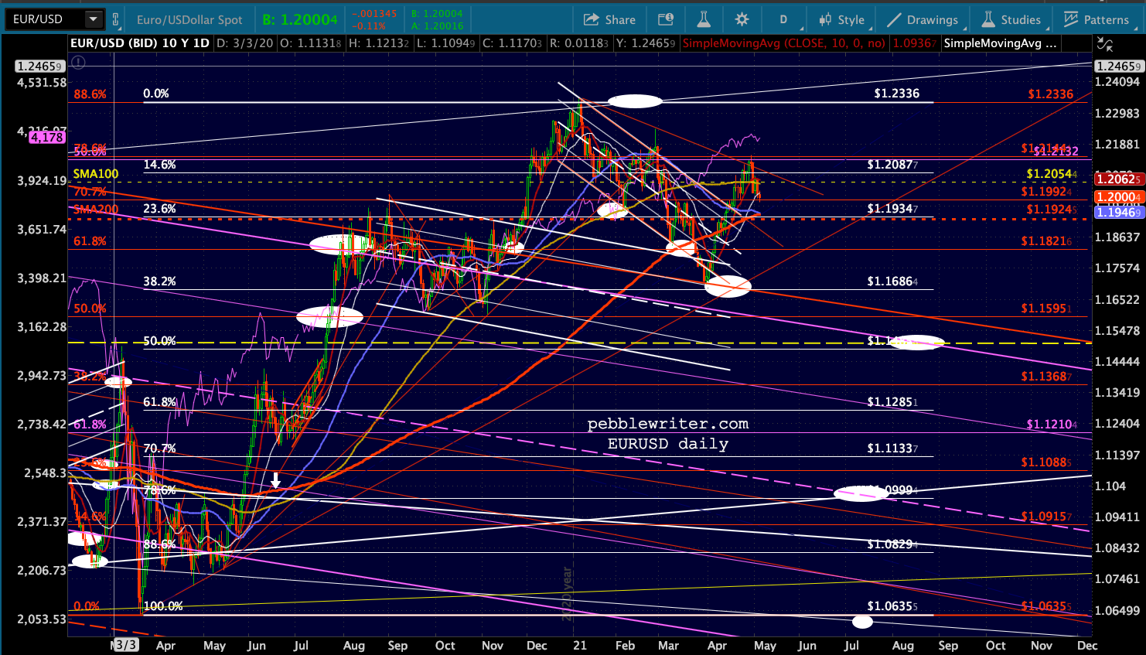Click the 1.16522 right price axis label

coord(1117,300)
